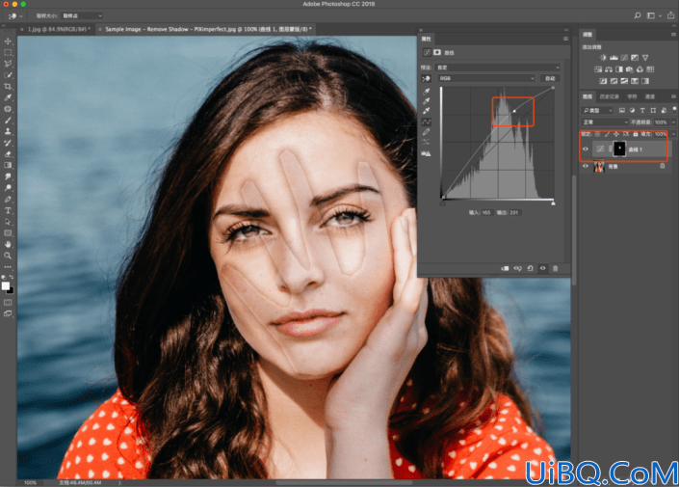Image resolution: width=679 pixels, height=487 pixels.
Task: Expand the layer fill slider arrow
Action: click(x=674, y=134)
